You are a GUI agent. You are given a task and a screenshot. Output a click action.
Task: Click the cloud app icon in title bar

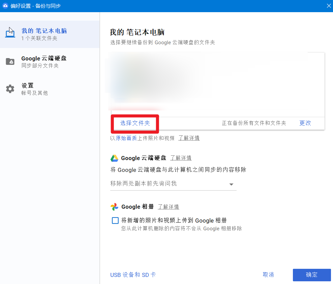(x=5, y=6)
